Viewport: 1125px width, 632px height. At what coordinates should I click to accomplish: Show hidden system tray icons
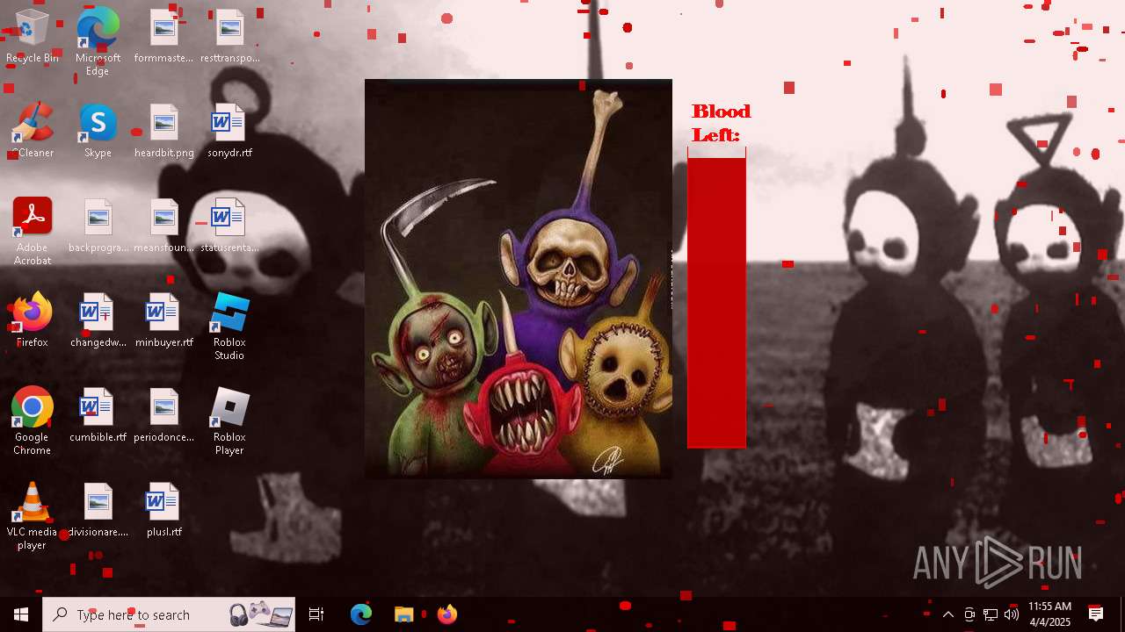pyautogui.click(x=948, y=614)
